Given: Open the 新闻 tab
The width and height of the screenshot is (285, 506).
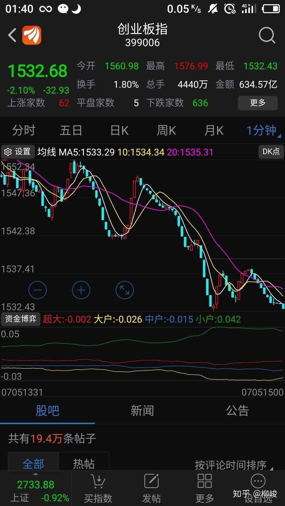Looking at the screenshot, I should [x=142, y=410].
